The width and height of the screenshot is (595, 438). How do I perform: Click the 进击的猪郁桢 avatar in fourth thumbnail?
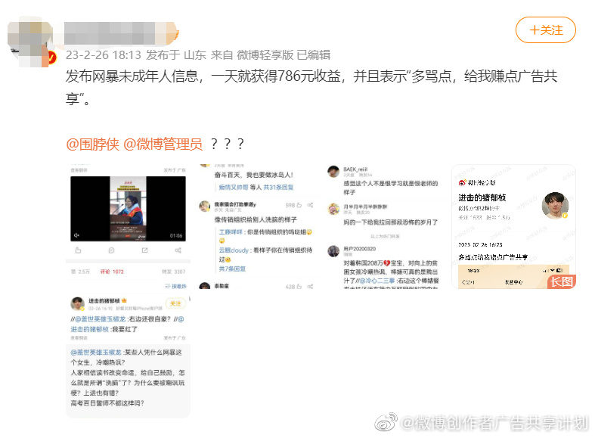tap(555, 204)
